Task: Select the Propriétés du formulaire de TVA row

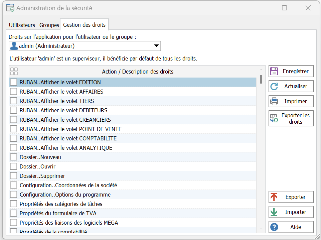Action: pos(58,213)
